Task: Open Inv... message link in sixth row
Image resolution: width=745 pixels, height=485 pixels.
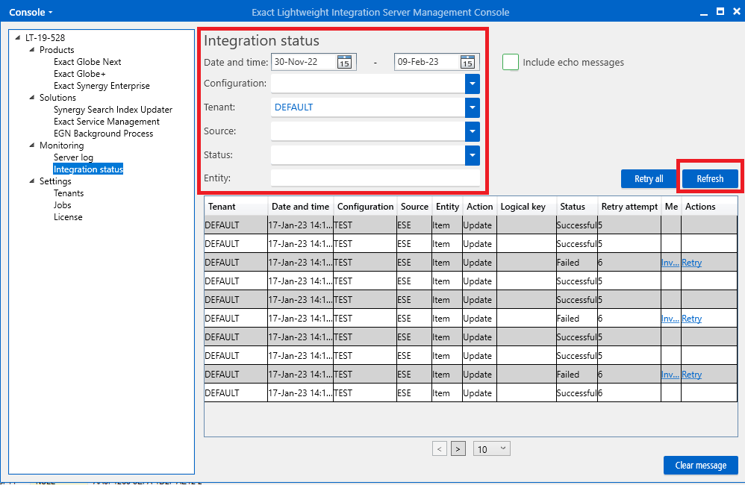Action: [x=670, y=319]
